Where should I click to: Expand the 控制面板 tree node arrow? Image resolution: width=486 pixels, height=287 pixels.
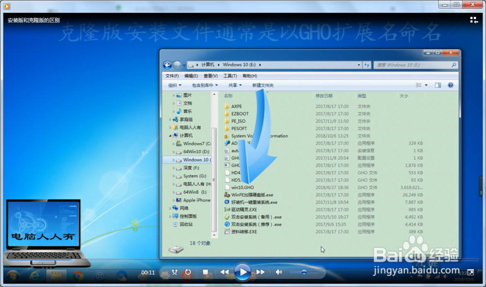(x=170, y=216)
